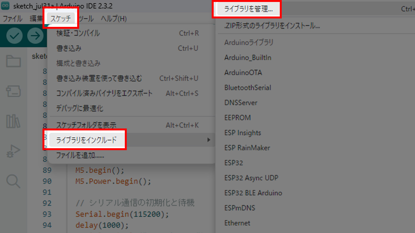
Task: Select ライブラリを管理... from submenu
Action: tap(248, 9)
